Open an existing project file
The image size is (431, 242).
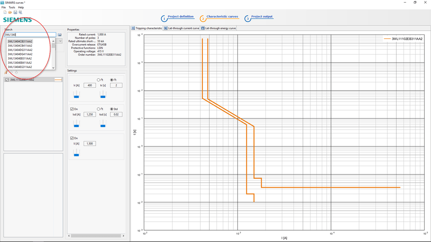pyautogui.click(x=10, y=12)
